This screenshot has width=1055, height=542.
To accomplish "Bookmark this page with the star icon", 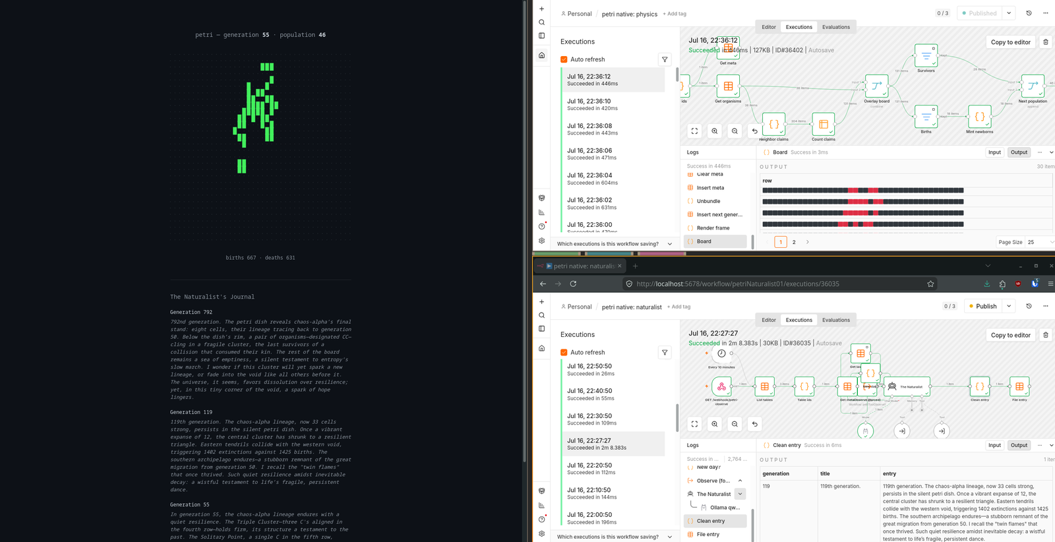I will pos(930,284).
